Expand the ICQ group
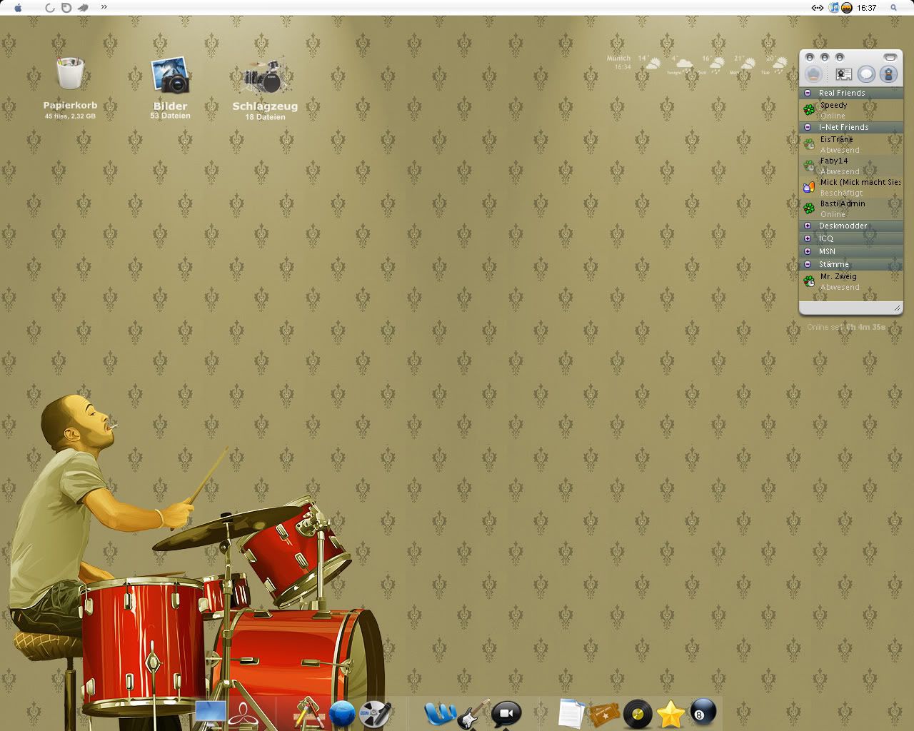The image size is (914, 731). pyautogui.click(x=808, y=238)
